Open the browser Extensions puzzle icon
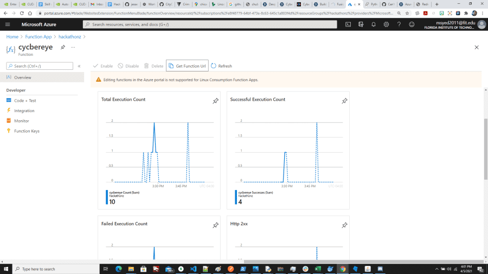Viewport: 488px width, 274px height. [x=466, y=14]
